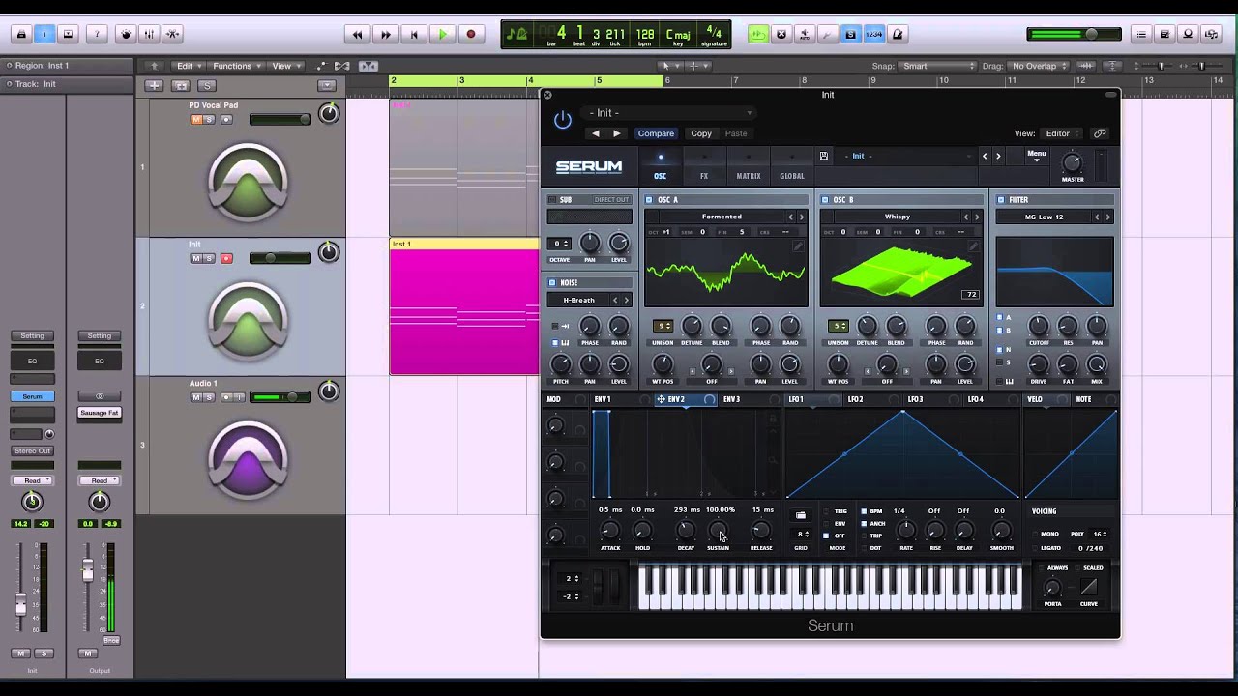The height and width of the screenshot is (696, 1238).
Task: Click the plug-in link chain icon
Action: coord(1100,133)
